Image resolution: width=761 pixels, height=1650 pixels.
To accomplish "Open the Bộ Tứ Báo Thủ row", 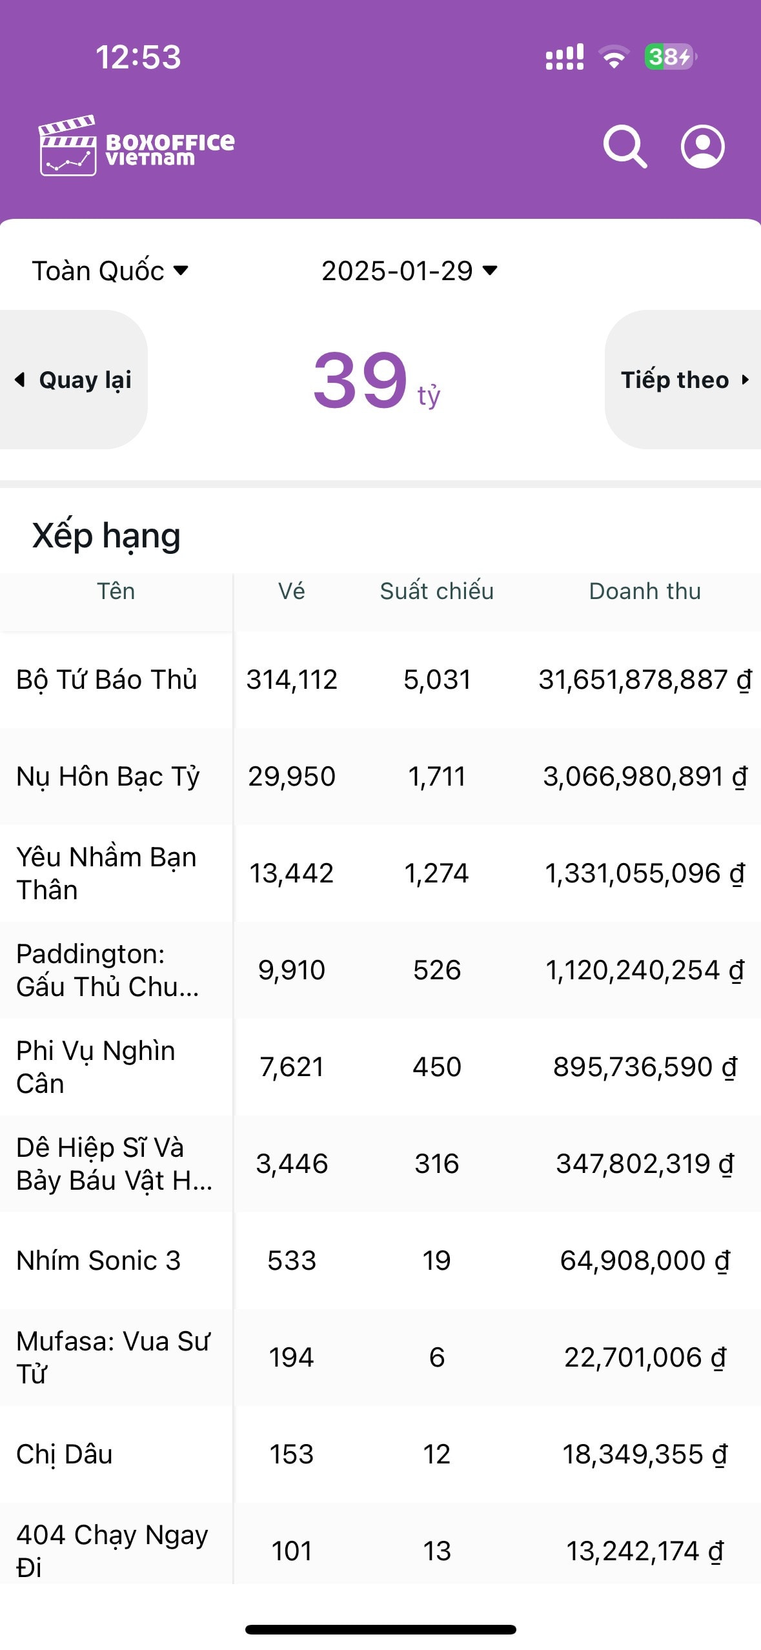I will (x=380, y=680).
